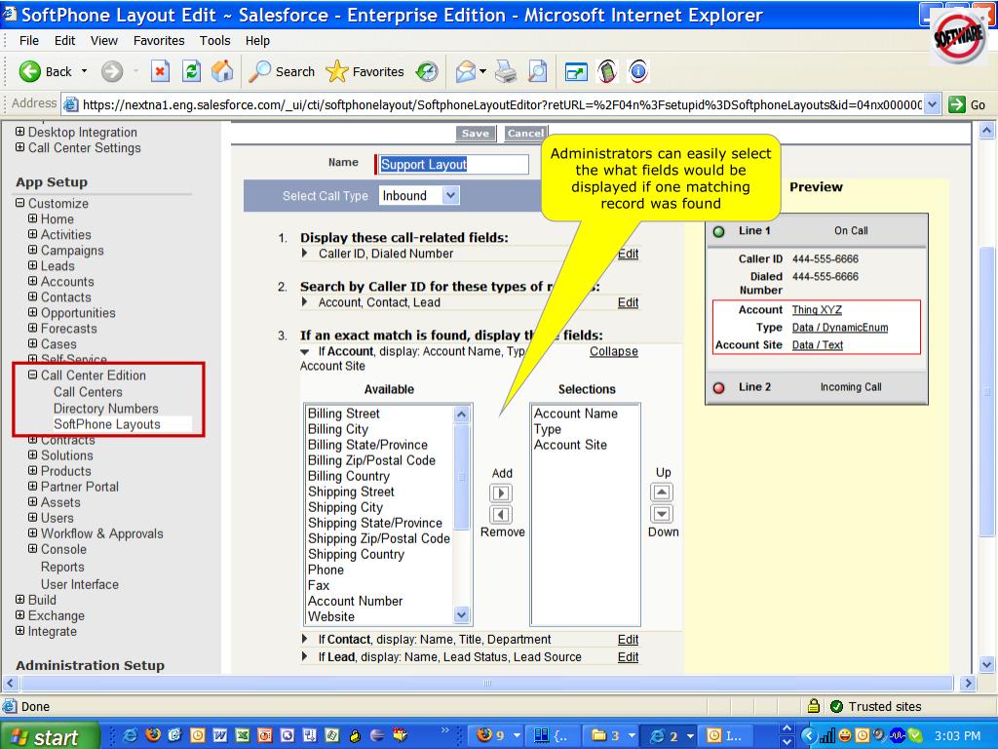Click the Mail envelope toolbar icon
This screenshot has width=998, height=749.
[466, 71]
